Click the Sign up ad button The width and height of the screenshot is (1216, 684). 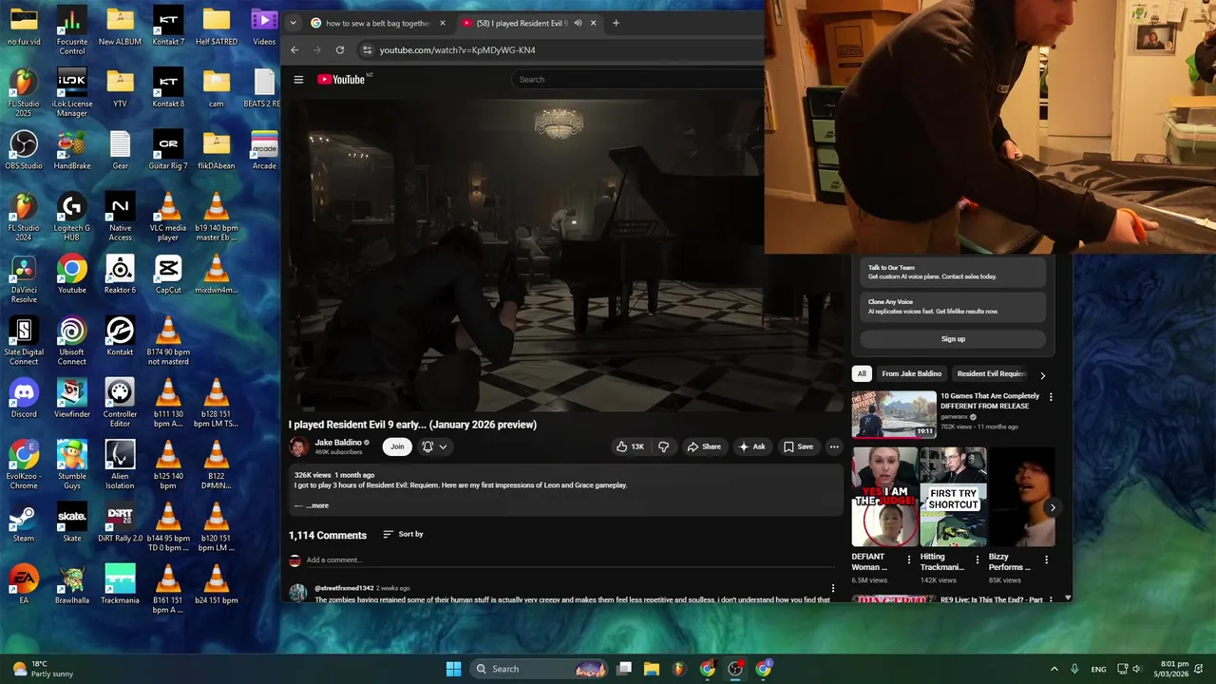[x=953, y=339]
